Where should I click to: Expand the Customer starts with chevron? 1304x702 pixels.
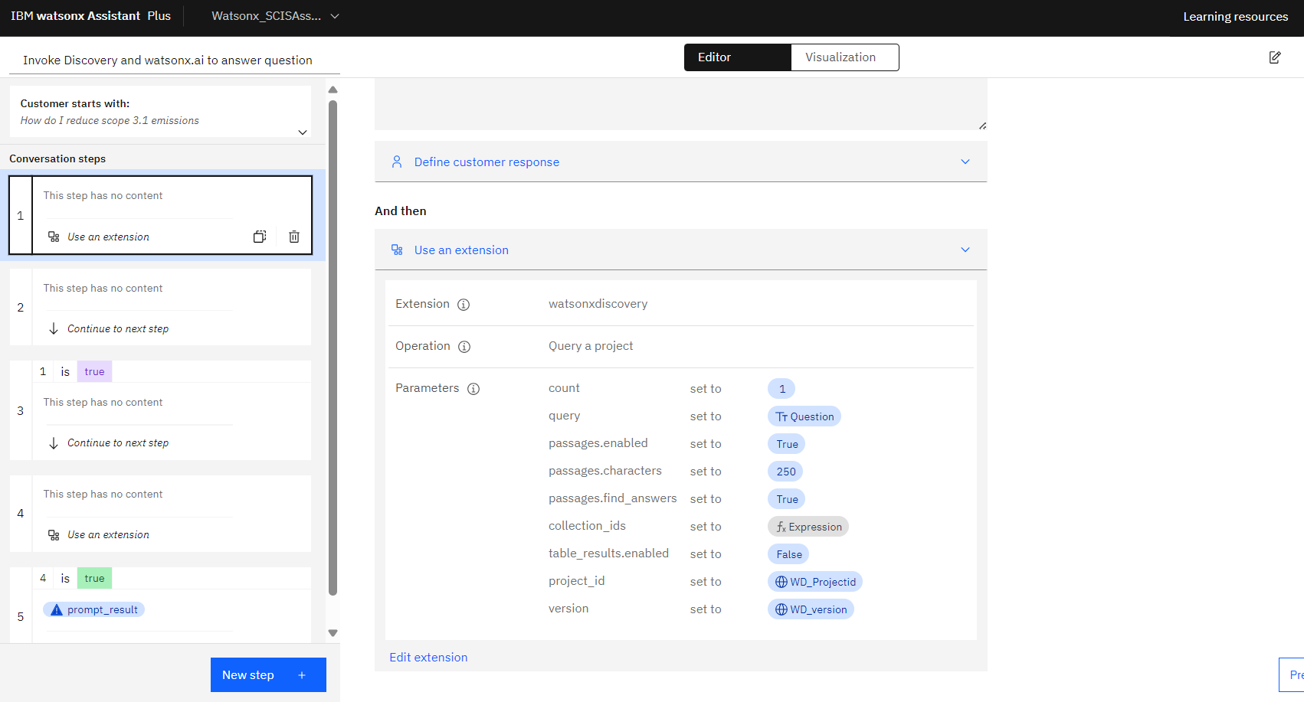303,132
